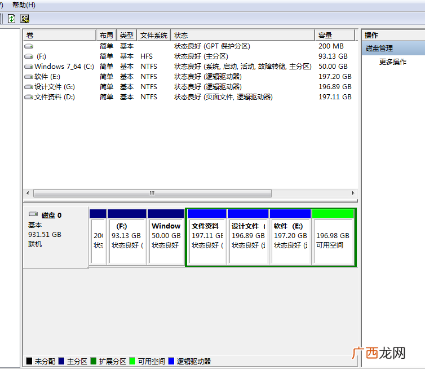The width and height of the screenshot is (425, 369).
Task: Sort by 卷 column header
Action: point(60,36)
